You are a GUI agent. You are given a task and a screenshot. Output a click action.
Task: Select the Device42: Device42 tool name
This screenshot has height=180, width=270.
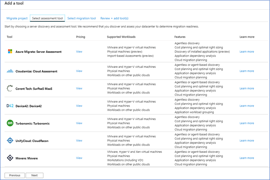(x=29, y=106)
